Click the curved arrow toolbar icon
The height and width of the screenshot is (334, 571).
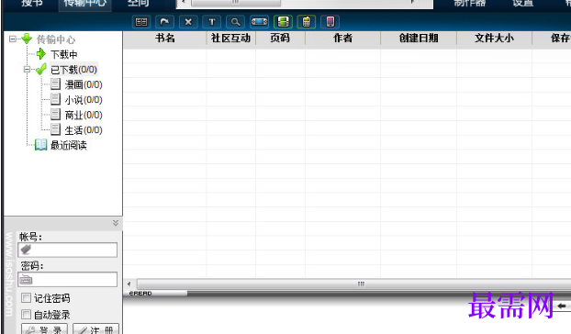coord(164,22)
